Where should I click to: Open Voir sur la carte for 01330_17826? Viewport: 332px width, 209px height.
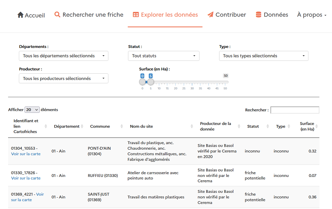click(x=26, y=178)
